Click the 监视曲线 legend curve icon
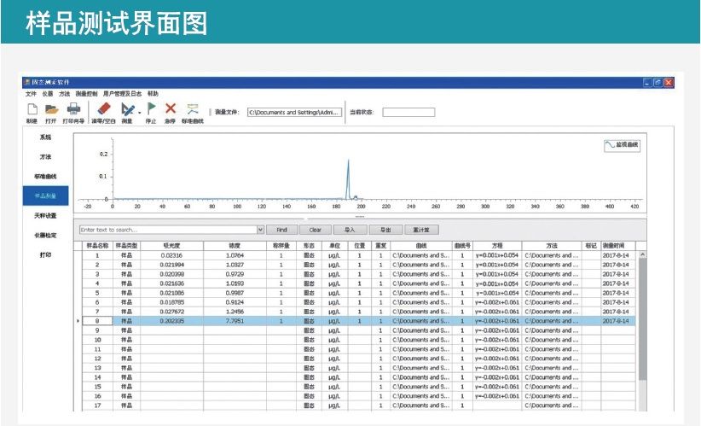 (x=610, y=145)
